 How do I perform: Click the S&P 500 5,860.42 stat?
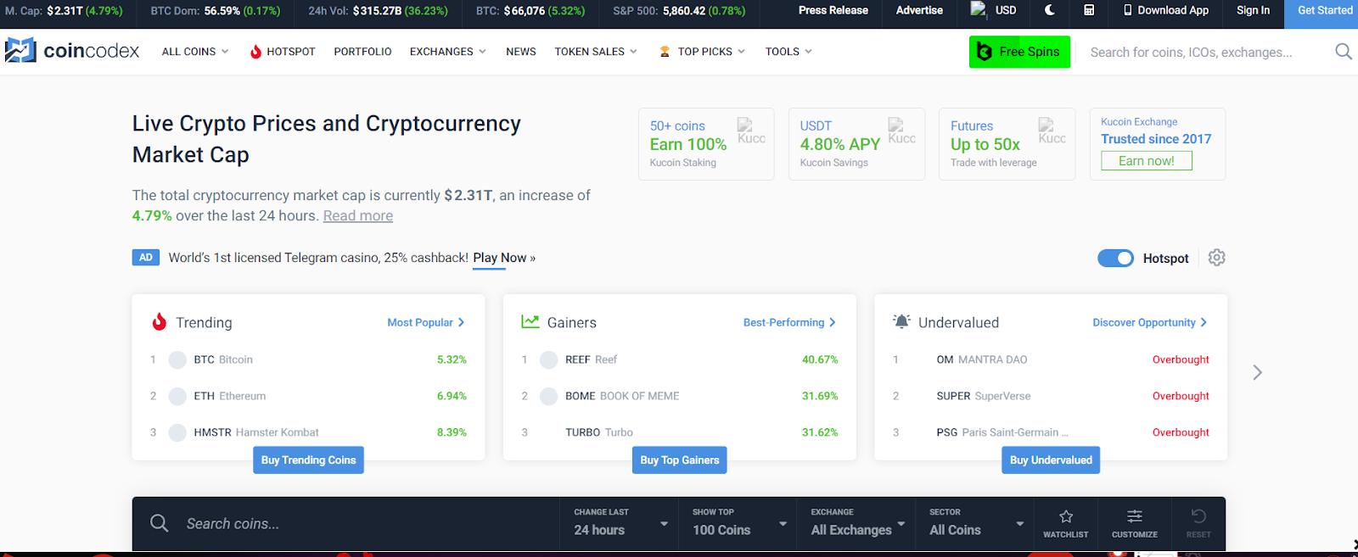[679, 11]
